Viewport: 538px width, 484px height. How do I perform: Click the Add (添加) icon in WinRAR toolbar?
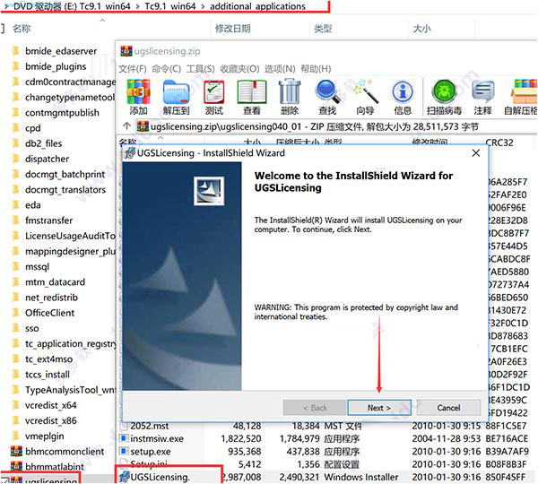pyautogui.click(x=138, y=98)
